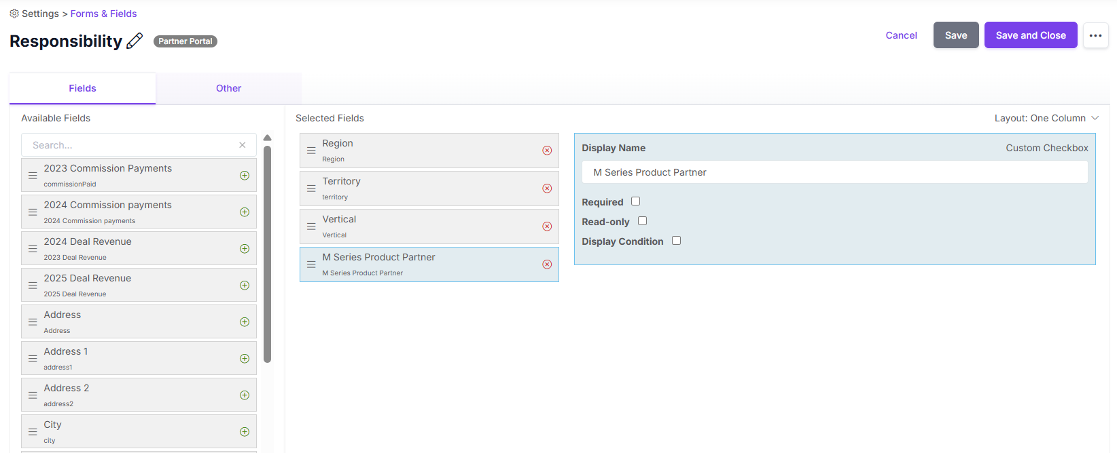Clear the search box with the X icon
This screenshot has width=1117, height=453.
243,145
